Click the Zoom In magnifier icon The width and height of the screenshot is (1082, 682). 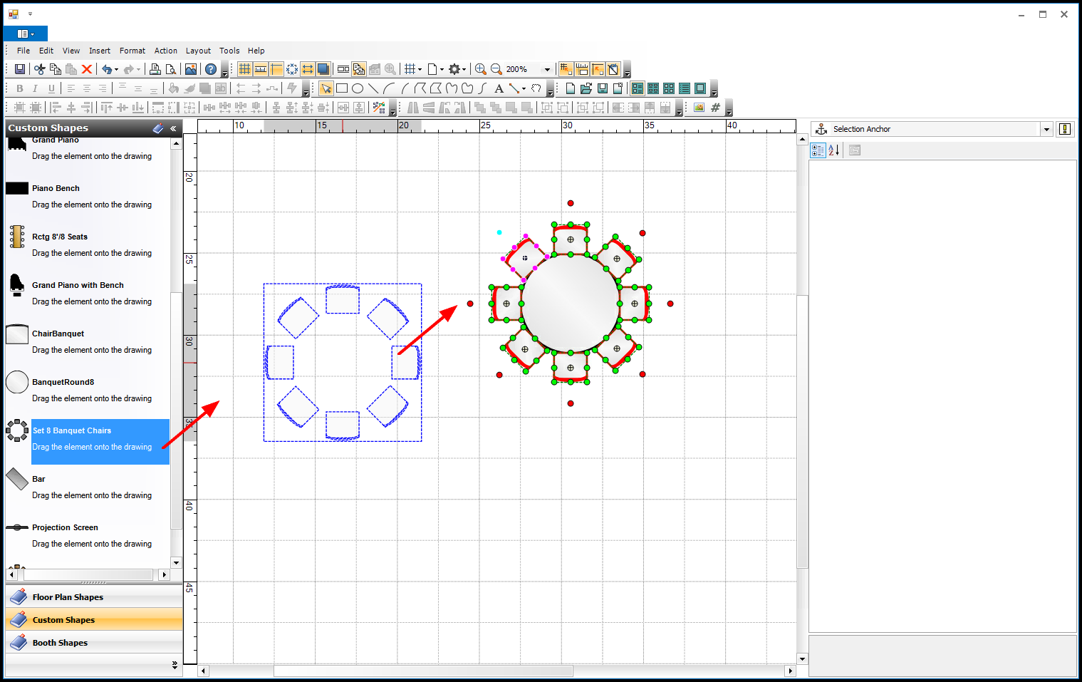click(481, 69)
